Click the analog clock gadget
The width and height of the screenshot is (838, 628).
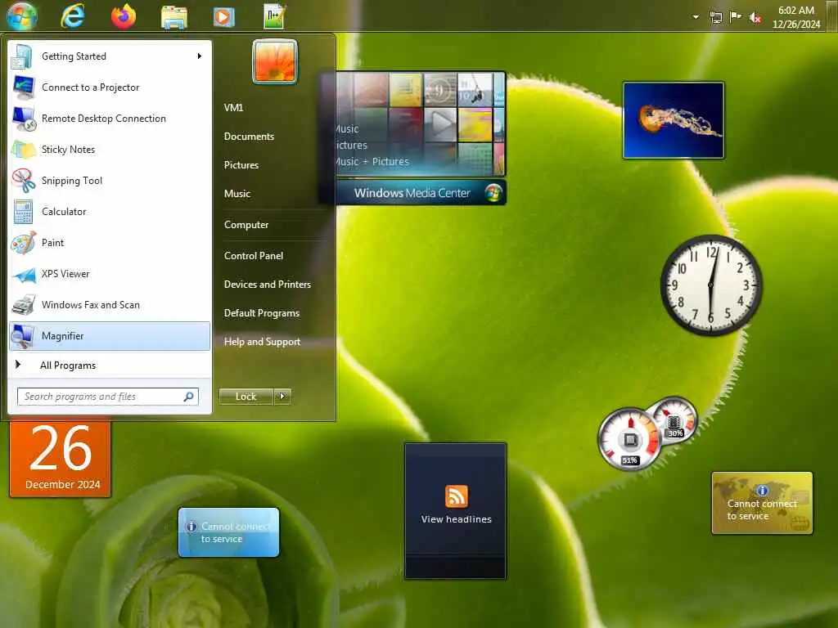711,285
